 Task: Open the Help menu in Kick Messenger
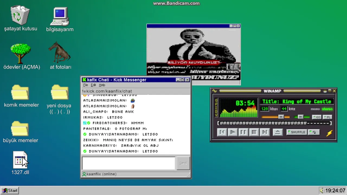pyautogui.click(x=102, y=85)
